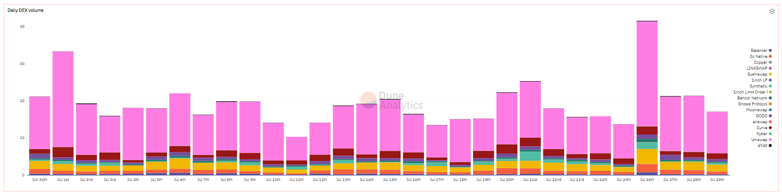The image size is (782, 195).
Task: Click the yellow Sushiswap segment on Jul 26th
Action: (647, 156)
